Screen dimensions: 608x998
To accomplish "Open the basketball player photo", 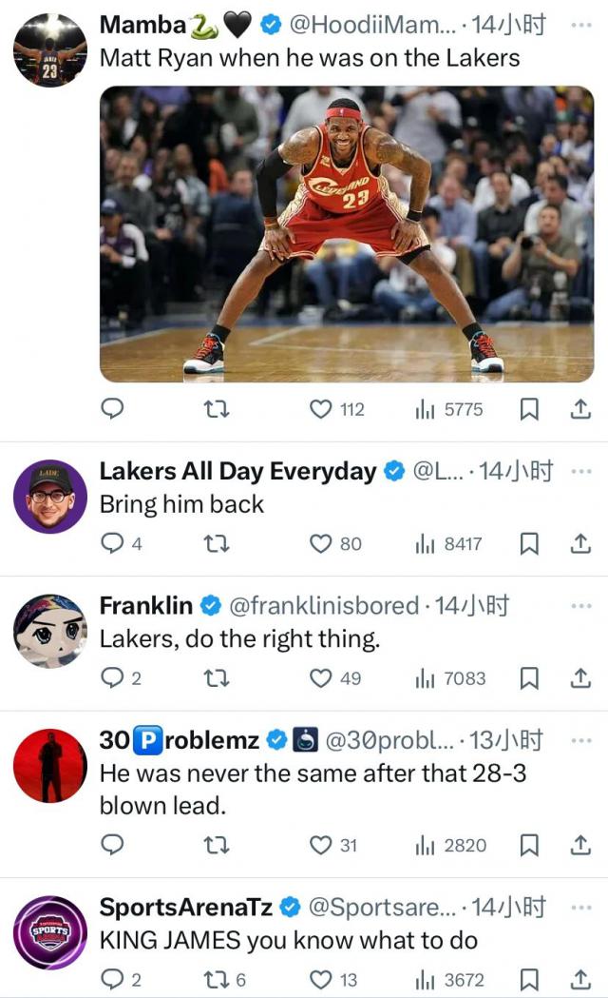I will pos(347,234).
